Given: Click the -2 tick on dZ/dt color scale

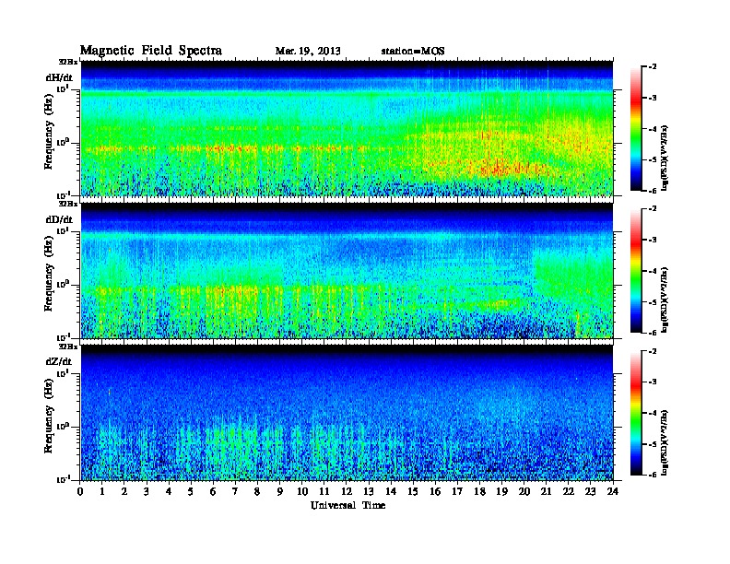Looking at the screenshot, I should click(x=653, y=351).
